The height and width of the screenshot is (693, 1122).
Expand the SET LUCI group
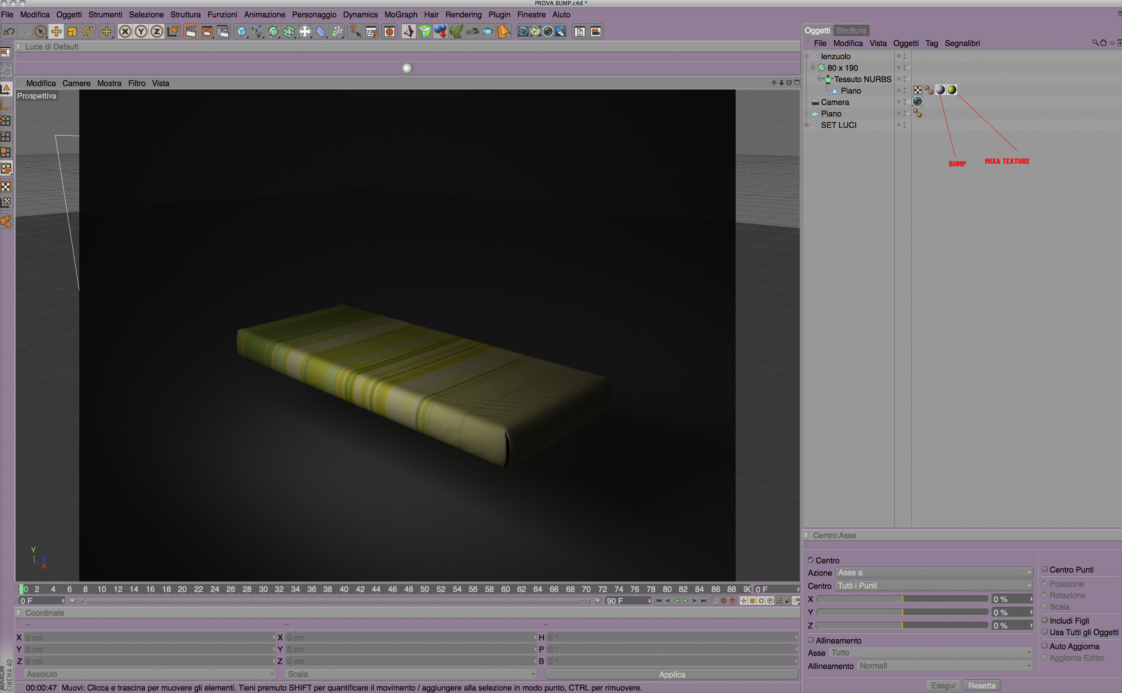(807, 125)
